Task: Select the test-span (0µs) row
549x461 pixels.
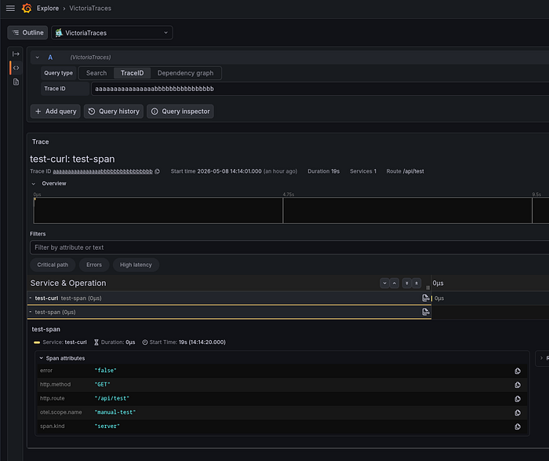Action: (x=229, y=312)
